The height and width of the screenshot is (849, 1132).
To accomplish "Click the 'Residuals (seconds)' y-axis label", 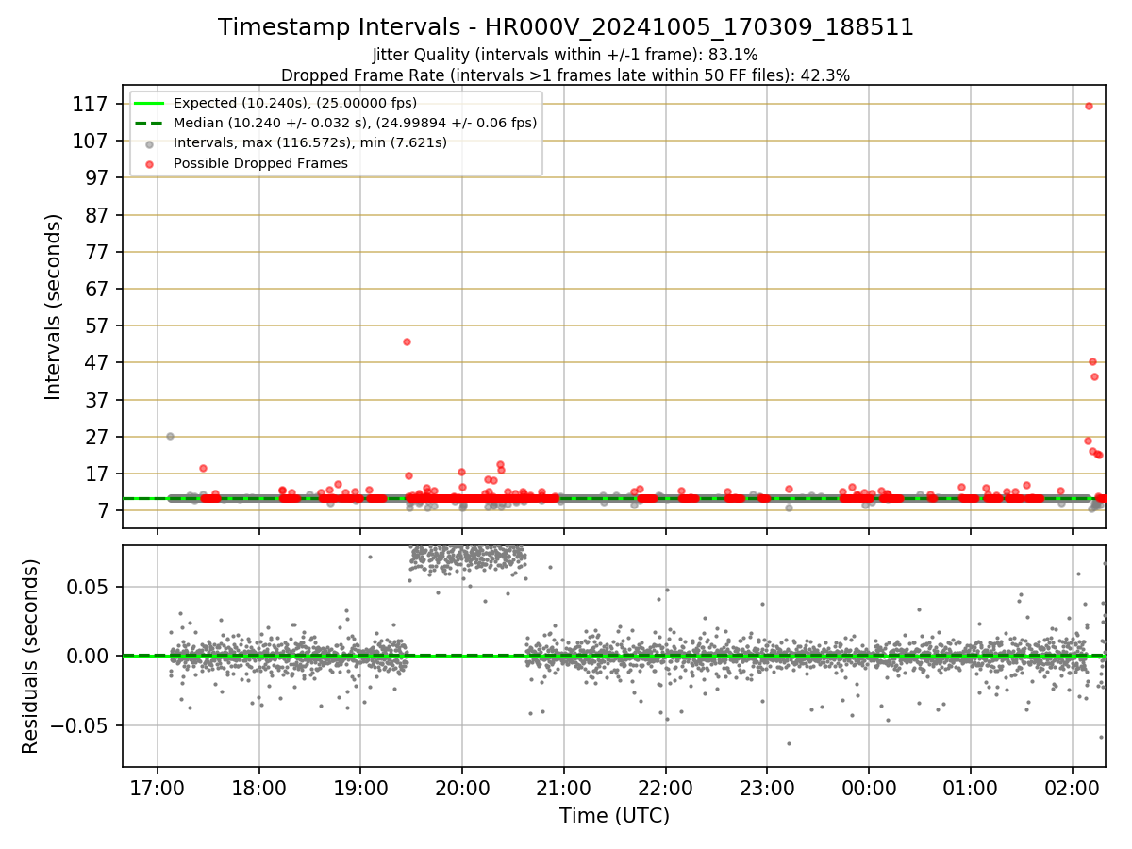I will [x=31, y=656].
